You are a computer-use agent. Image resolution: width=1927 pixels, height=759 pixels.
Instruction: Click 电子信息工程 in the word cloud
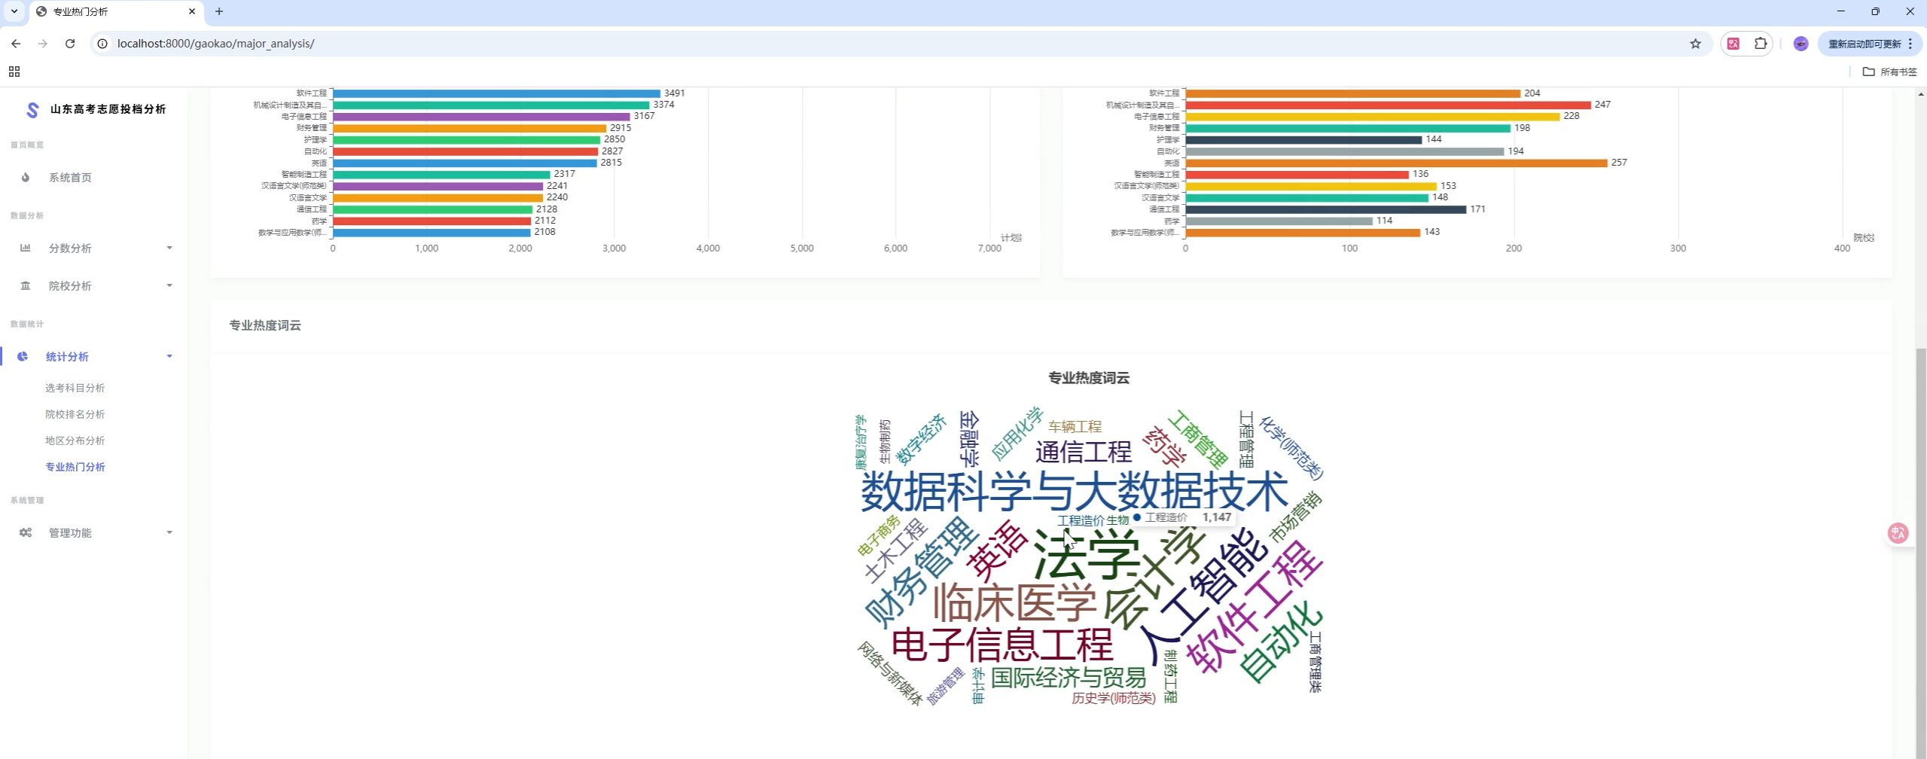1002,645
